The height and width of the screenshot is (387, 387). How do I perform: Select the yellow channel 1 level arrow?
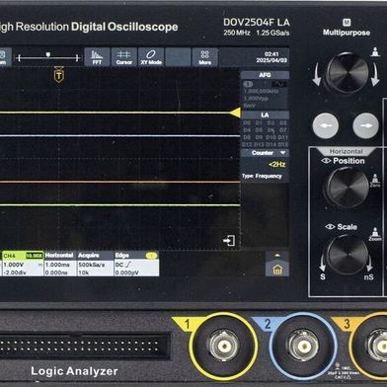point(235,113)
